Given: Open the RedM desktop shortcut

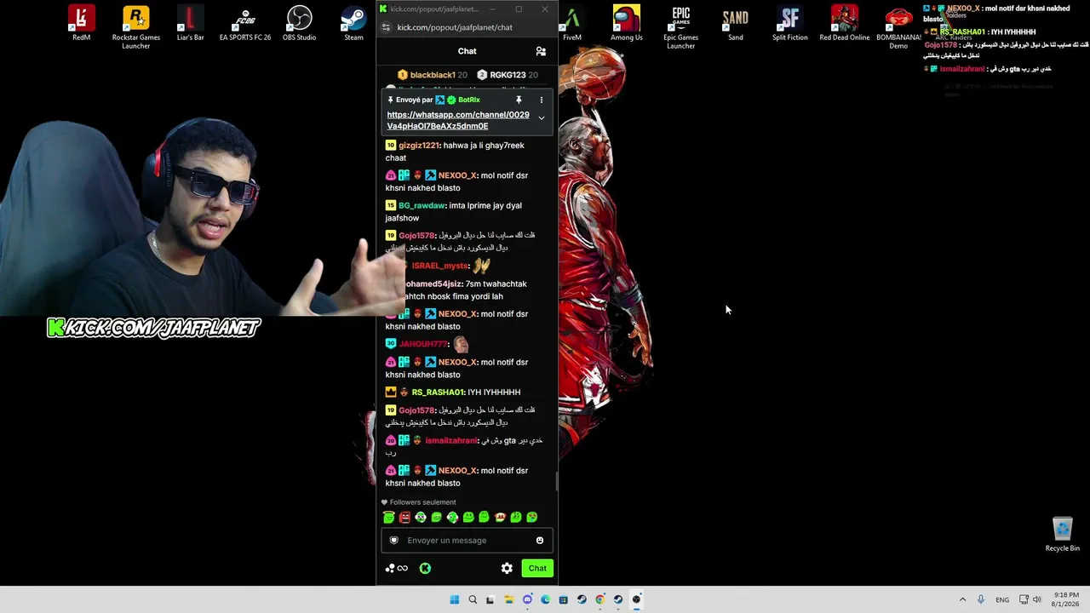Looking at the screenshot, I should point(82,23).
